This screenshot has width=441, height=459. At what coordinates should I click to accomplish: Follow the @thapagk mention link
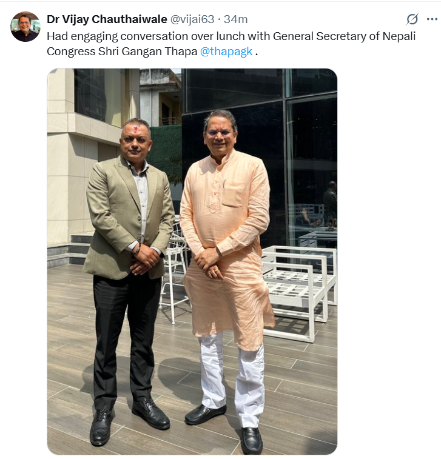click(226, 52)
